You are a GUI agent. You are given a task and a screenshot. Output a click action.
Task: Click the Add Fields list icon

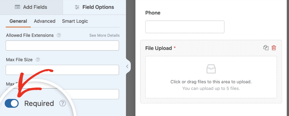18,7
